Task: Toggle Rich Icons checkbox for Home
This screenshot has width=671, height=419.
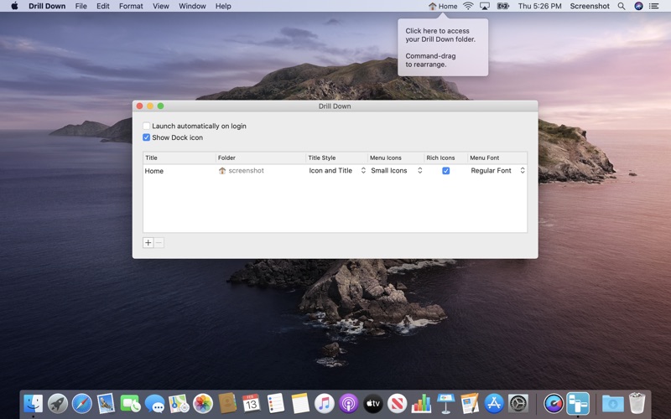Action: (445, 171)
